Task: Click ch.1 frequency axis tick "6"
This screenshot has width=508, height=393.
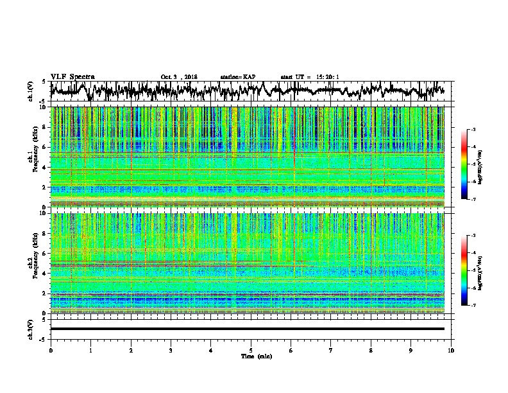Action: pyautogui.click(x=44, y=148)
